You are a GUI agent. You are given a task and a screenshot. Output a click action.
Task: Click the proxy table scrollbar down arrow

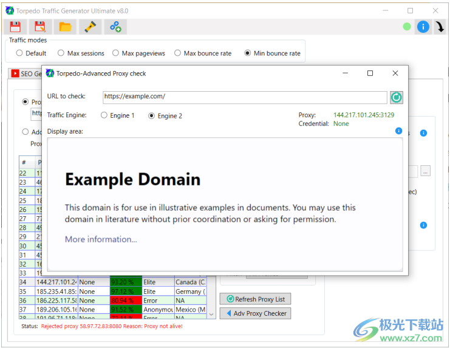(211, 315)
